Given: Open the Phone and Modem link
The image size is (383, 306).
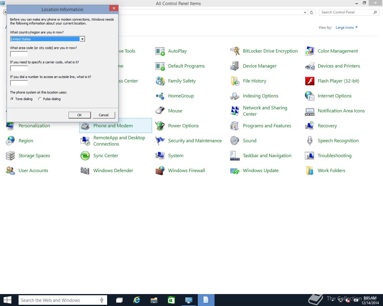Looking at the screenshot, I should coord(113,126).
